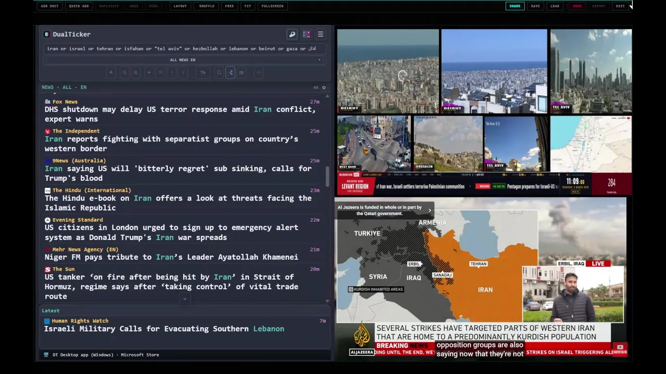Click the camera snapshot icon
Screen dimensions: 666x374
coord(241,73)
